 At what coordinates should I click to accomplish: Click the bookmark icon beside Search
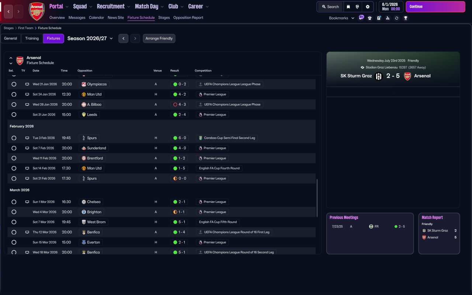(348, 7)
